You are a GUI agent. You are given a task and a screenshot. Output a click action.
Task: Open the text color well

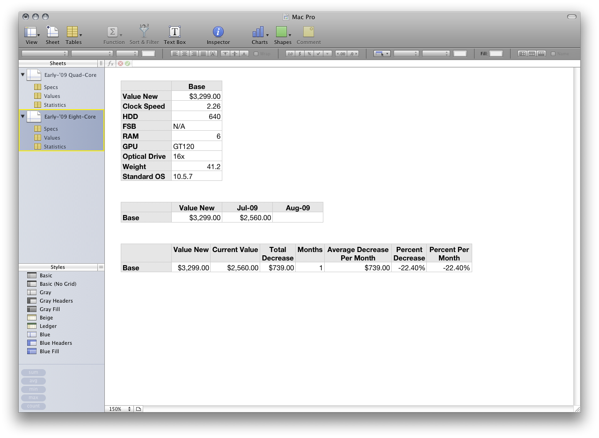pos(148,54)
